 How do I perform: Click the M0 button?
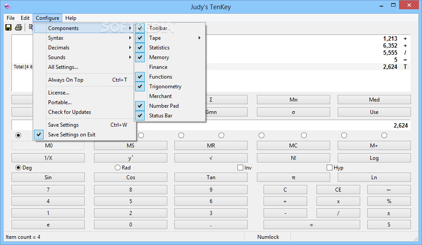tap(48, 145)
